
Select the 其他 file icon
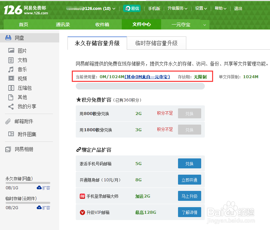pyautogui.click(x=11, y=97)
